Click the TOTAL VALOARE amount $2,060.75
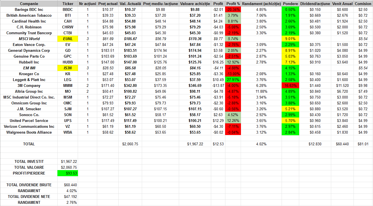Image resolution: width=373 pixels, height=206 pixels. (68, 167)
